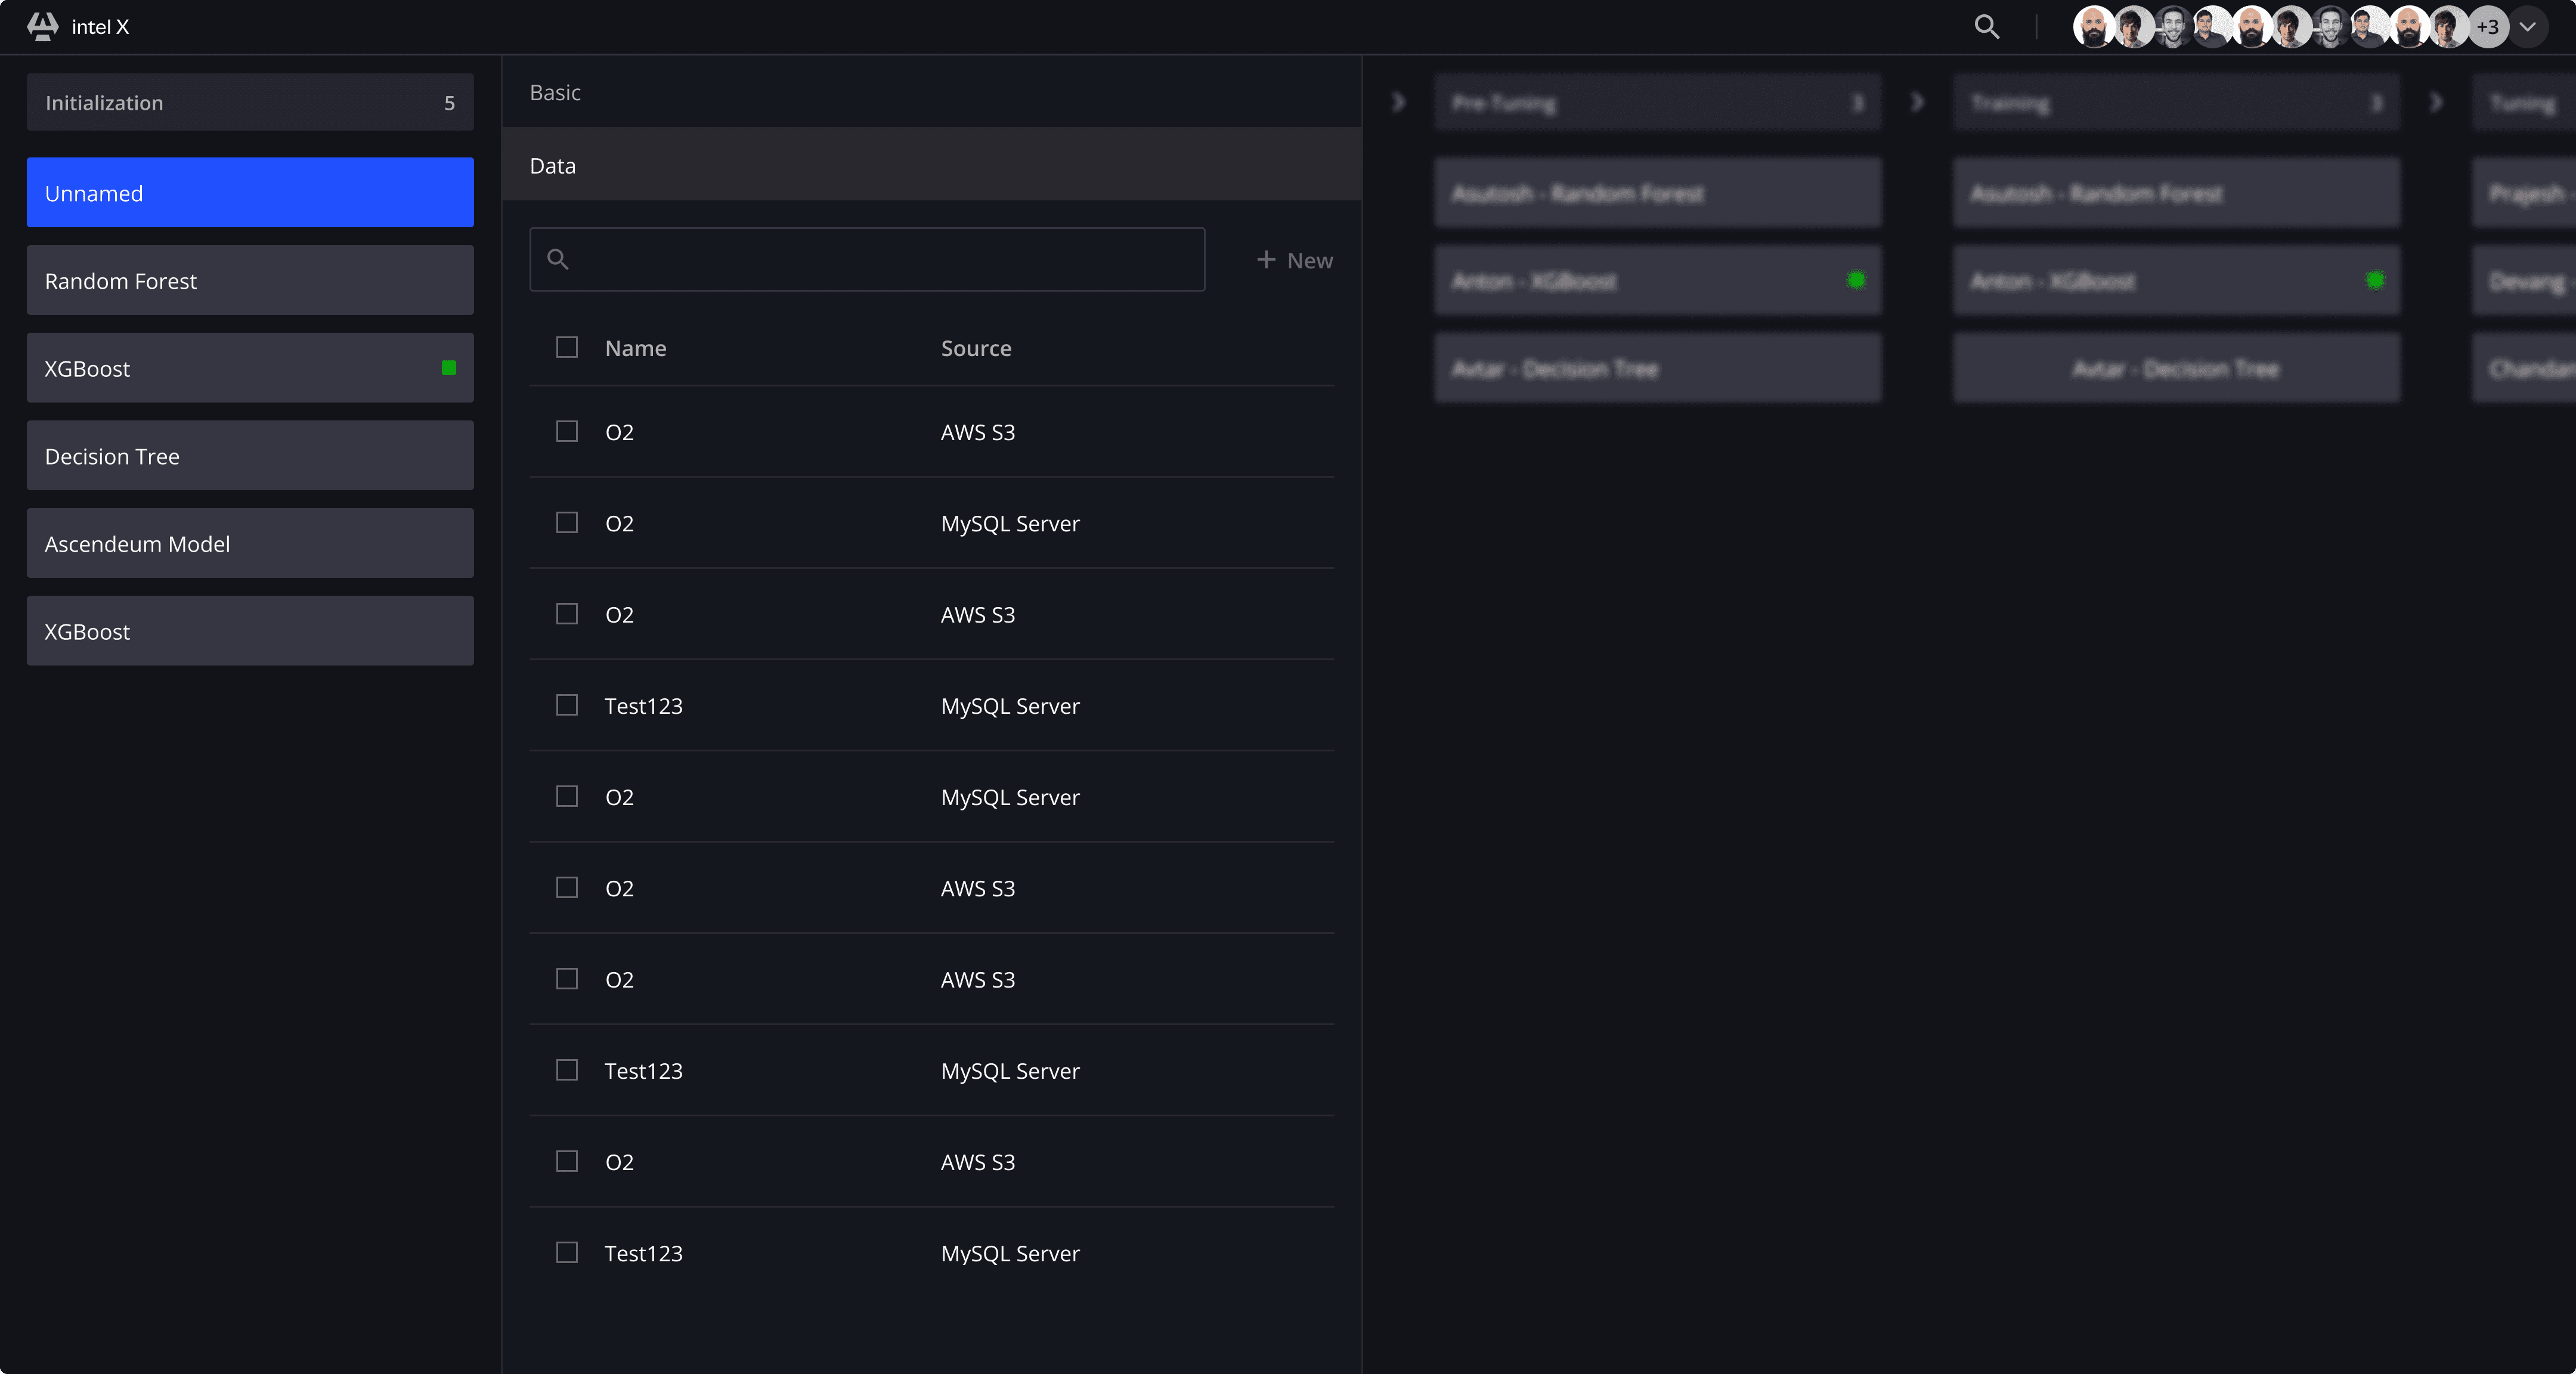The height and width of the screenshot is (1374, 2576).
Task: Open the Ascendeum Model item
Action: (250, 544)
